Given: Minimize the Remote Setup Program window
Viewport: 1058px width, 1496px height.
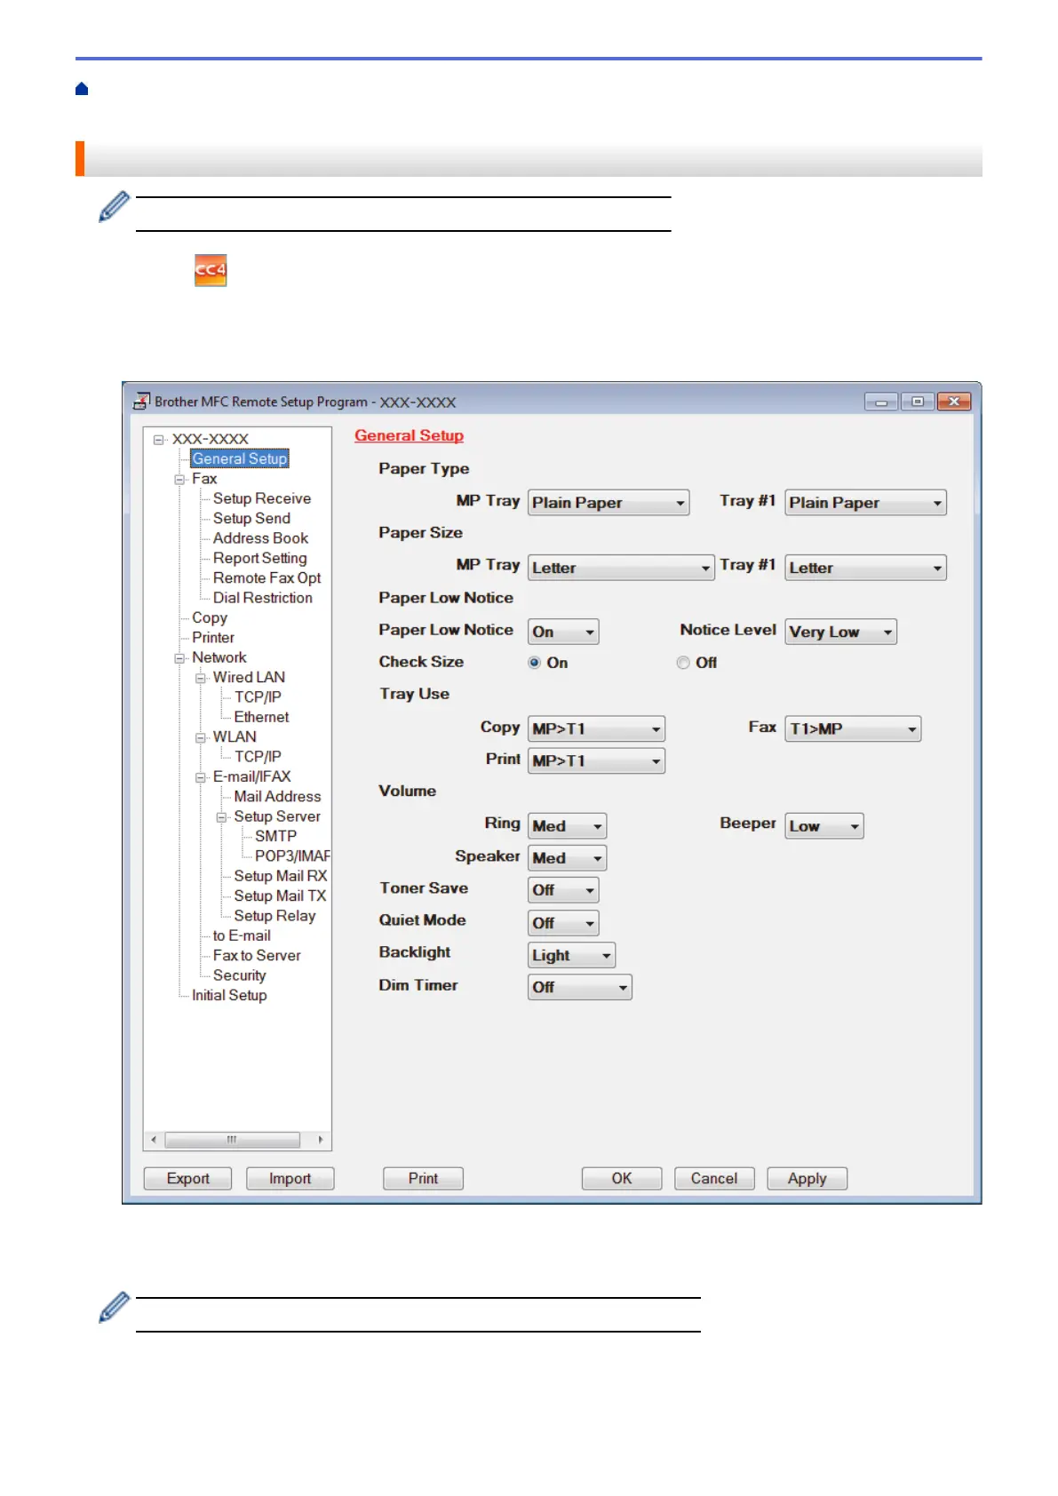Looking at the screenshot, I should 881,402.
